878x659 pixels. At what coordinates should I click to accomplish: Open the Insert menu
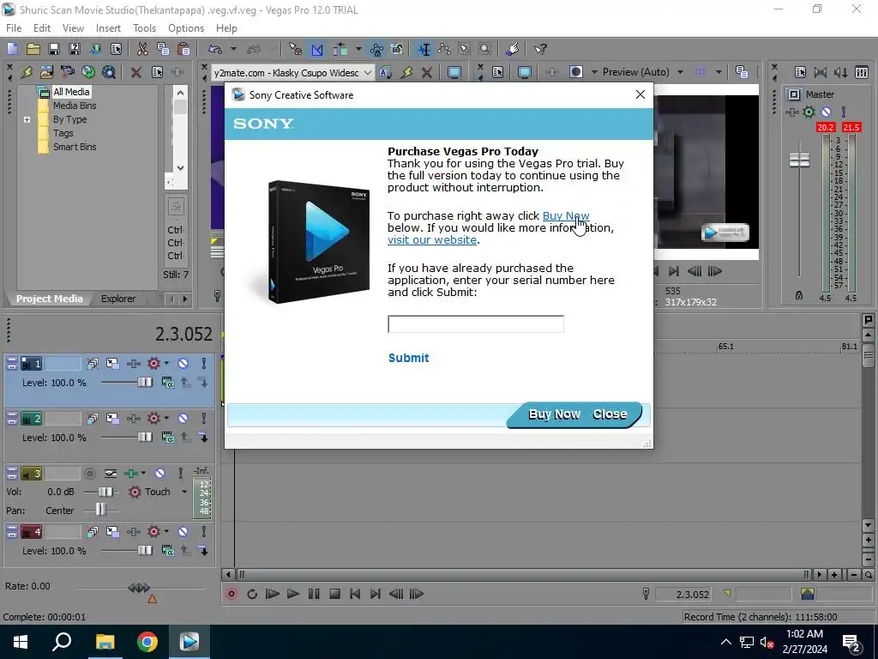pyautogui.click(x=108, y=28)
